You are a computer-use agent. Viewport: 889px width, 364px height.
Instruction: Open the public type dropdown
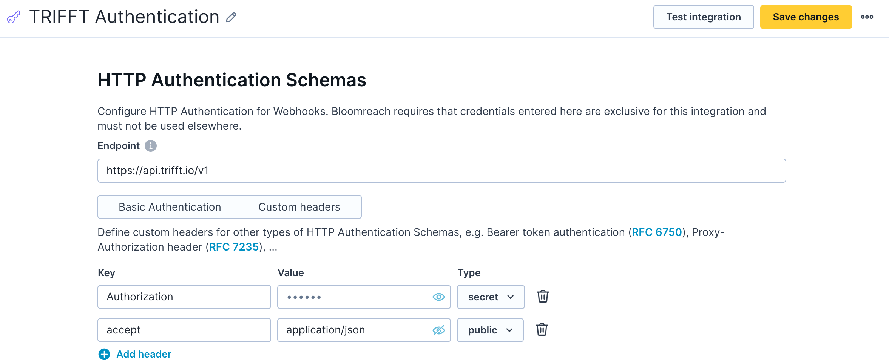490,330
